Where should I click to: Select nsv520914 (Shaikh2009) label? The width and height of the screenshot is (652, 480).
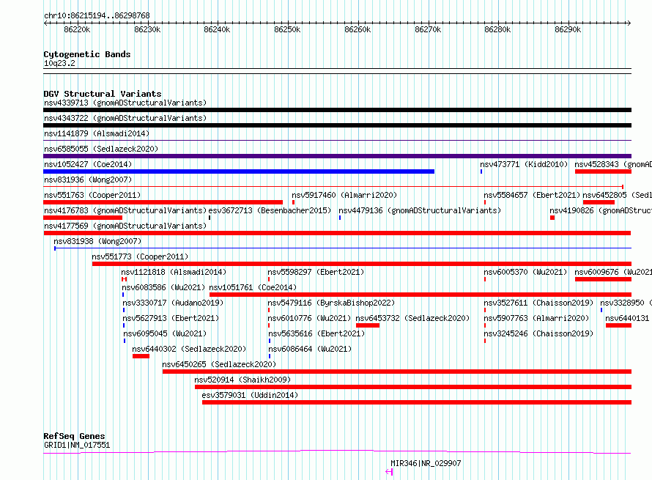[x=242, y=380]
